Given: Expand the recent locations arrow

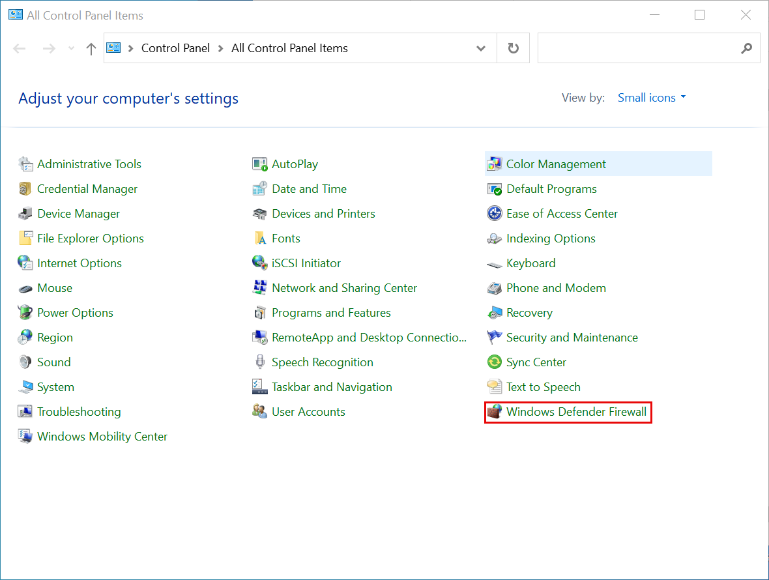Looking at the screenshot, I should (x=71, y=48).
